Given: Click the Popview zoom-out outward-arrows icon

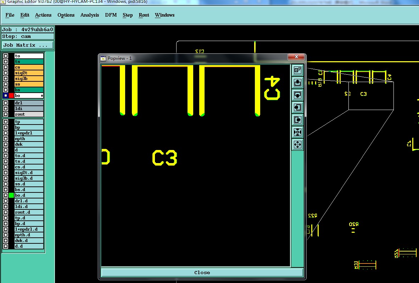Looking at the screenshot, I should pos(297,145).
